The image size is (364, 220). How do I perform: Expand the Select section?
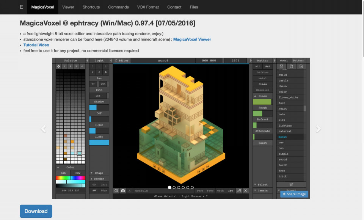pos(262,184)
